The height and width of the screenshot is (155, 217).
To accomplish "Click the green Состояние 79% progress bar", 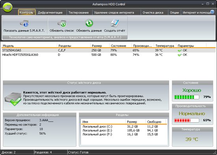I will (186, 97).
